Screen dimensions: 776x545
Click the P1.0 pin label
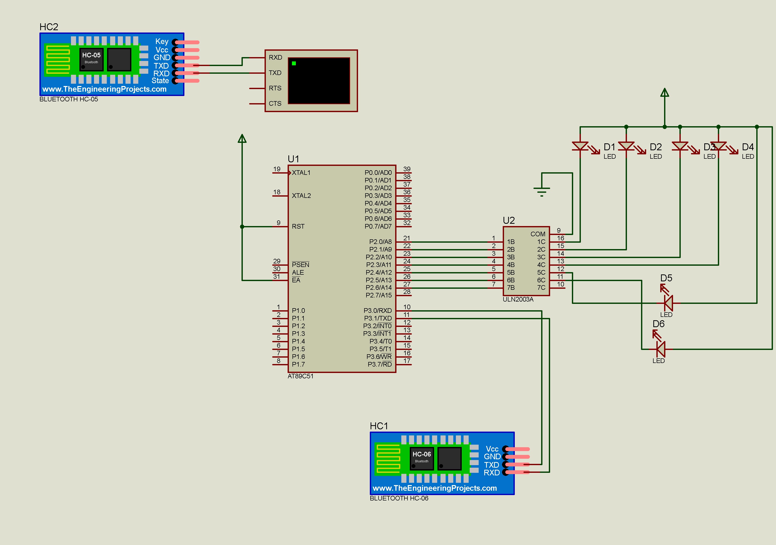[298, 311]
